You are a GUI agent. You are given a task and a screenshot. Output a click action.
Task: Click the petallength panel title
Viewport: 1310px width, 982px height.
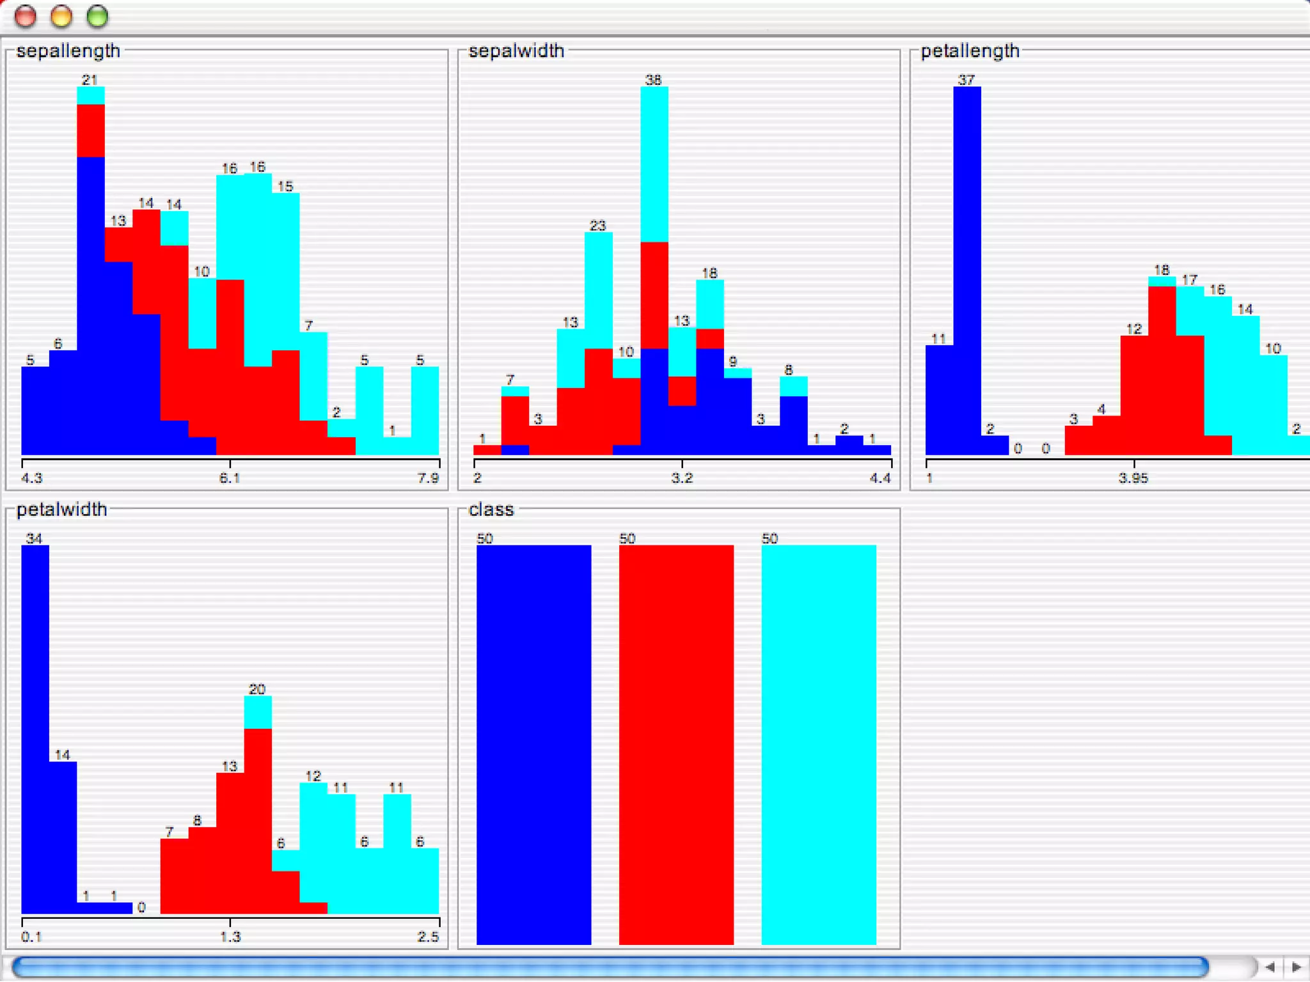(970, 51)
